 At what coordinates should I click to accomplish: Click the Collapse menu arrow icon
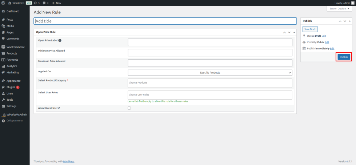pyautogui.click(x=3, y=121)
